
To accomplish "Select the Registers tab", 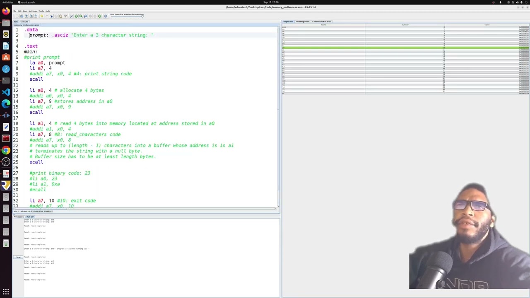I will click(288, 22).
